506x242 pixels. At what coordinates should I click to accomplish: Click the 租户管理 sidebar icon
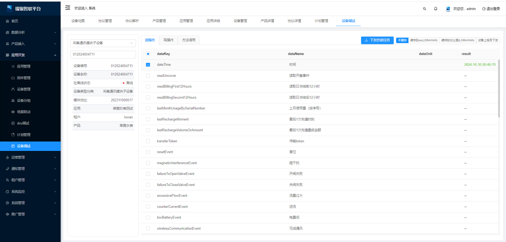click(x=7, y=180)
